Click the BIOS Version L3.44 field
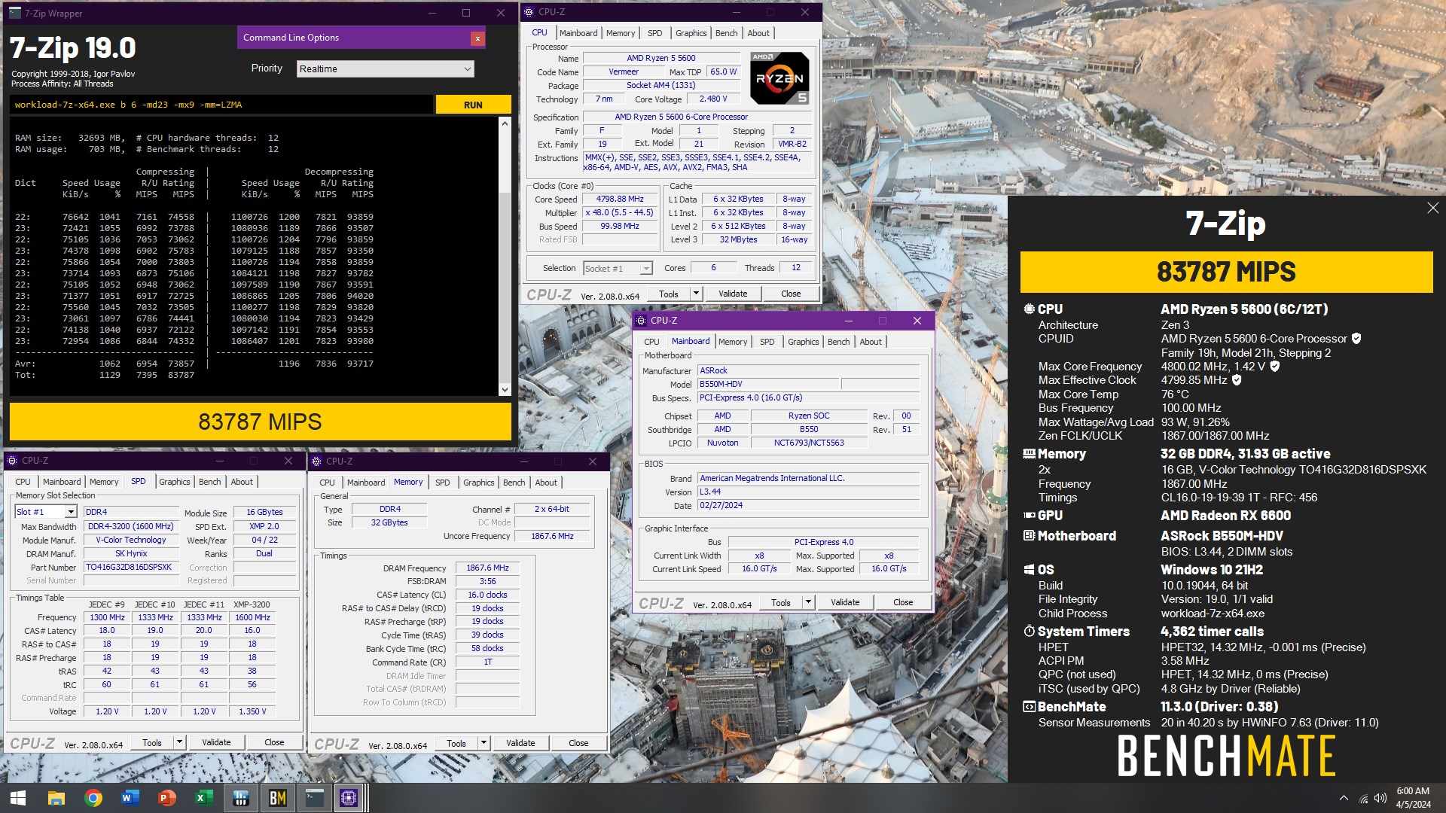Image resolution: width=1446 pixels, height=813 pixels. (808, 492)
